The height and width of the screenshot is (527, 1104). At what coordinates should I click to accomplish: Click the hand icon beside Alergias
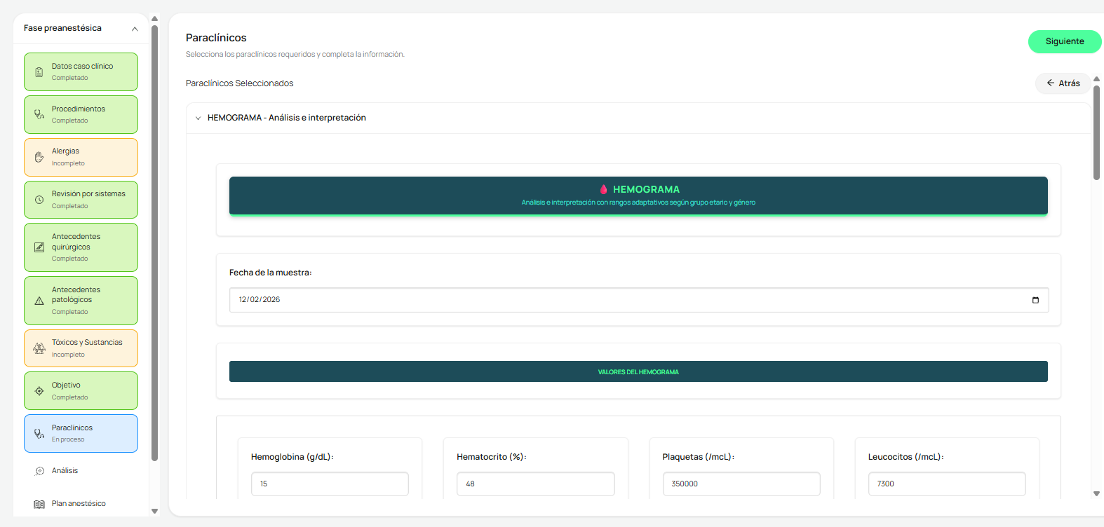[x=39, y=157]
